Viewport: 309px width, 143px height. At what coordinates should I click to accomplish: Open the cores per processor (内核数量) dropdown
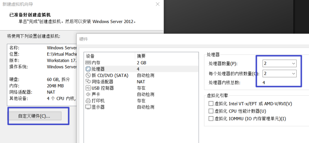(x=280, y=74)
